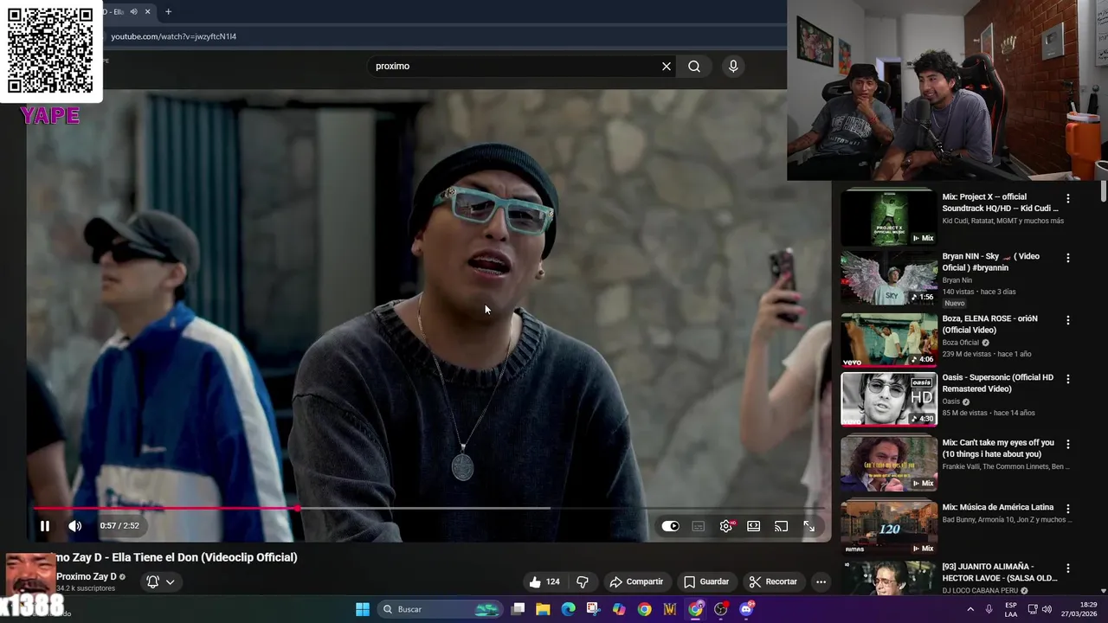Click the sidebar scrollbar

point(1103,192)
